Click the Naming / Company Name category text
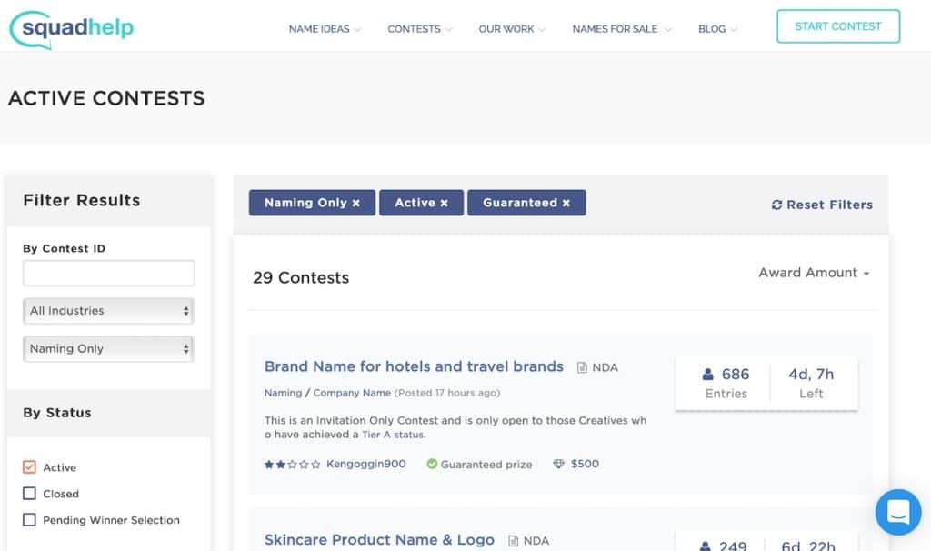 coord(327,393)
